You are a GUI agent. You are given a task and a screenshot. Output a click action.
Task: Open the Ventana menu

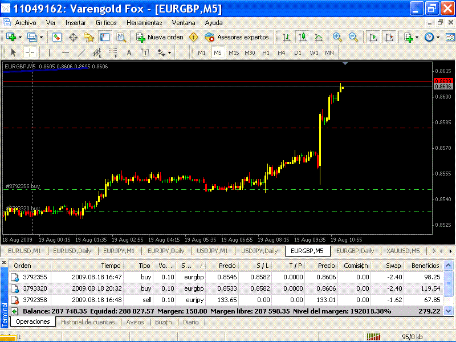tap(184, 23)
